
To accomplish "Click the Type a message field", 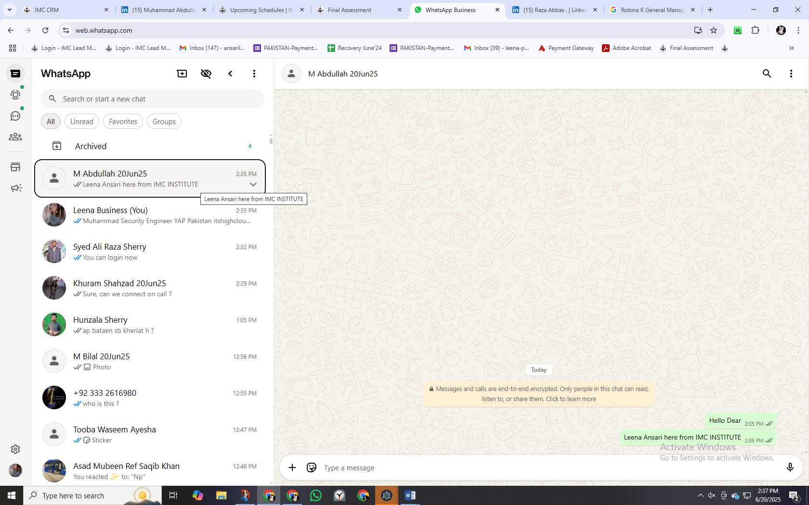I will click(x=549, y=467).
